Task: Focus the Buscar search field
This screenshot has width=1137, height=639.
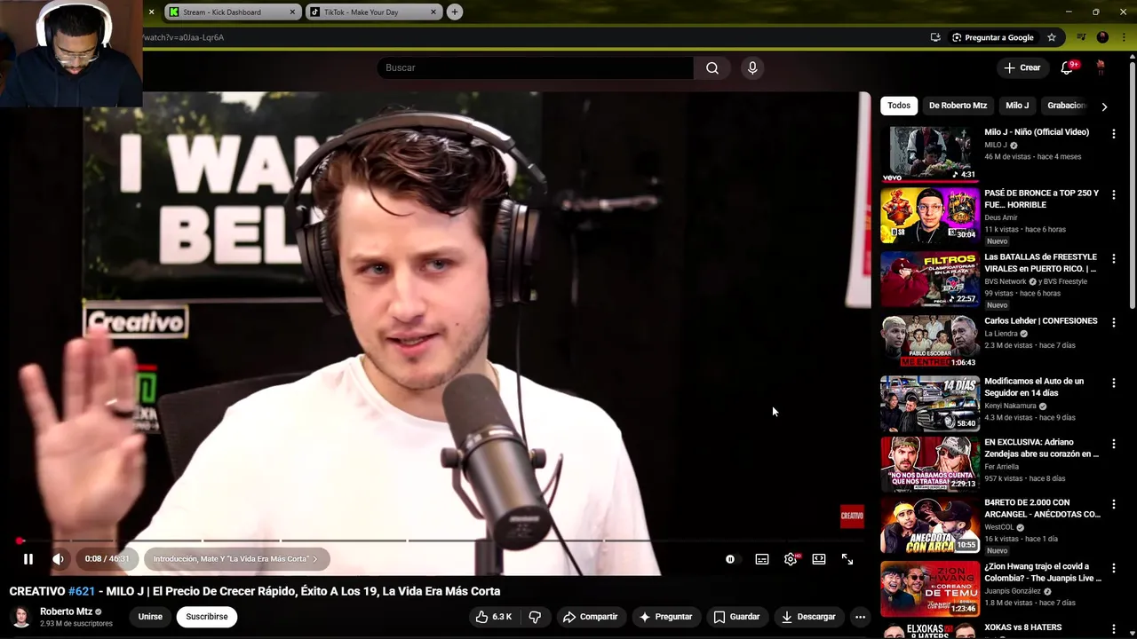Action: [x=536, y=67]
